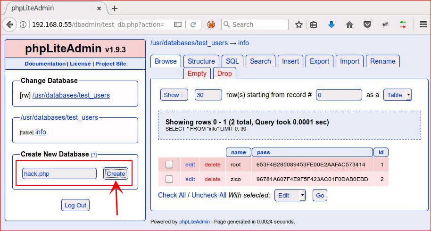
Task: Open the 'as a Table' view dropdown
Action: [398, 95]
